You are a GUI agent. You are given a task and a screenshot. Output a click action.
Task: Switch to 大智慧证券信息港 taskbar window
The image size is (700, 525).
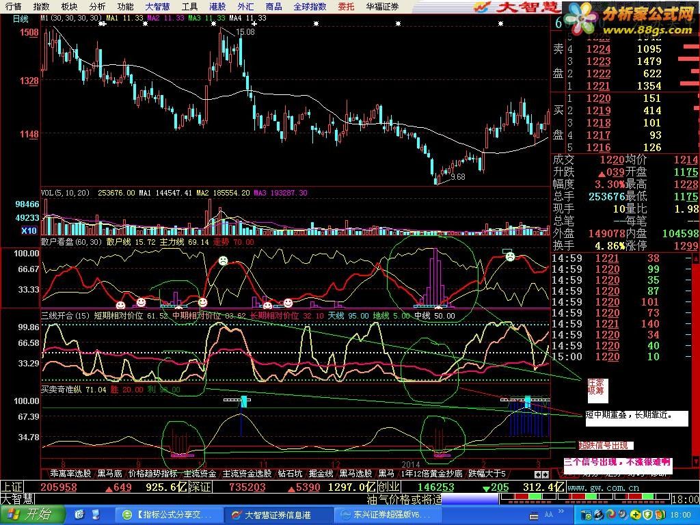278,515
